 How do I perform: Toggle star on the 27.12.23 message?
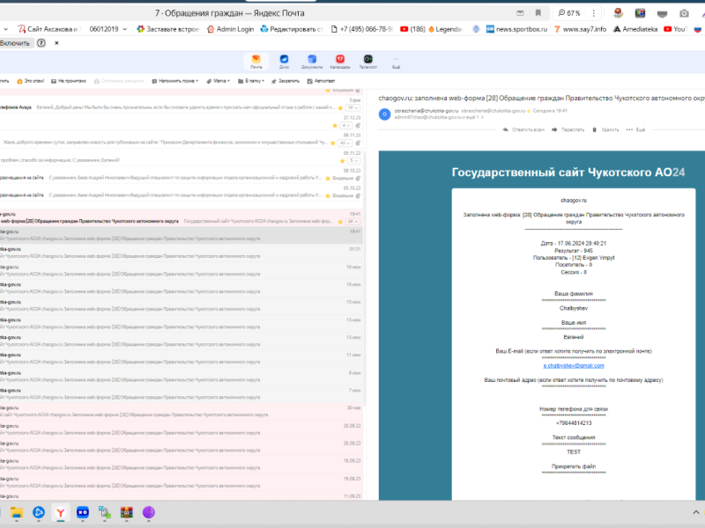click(334, 125)
